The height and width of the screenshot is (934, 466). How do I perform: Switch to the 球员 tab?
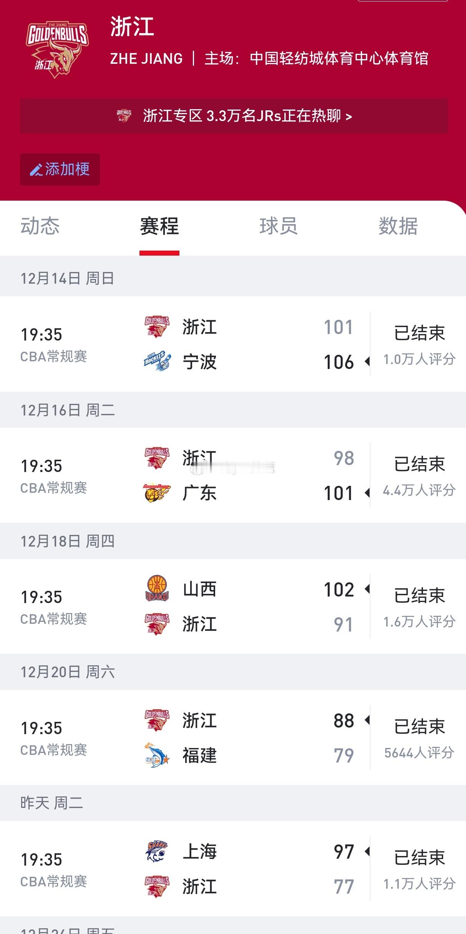tap(279, 226)
